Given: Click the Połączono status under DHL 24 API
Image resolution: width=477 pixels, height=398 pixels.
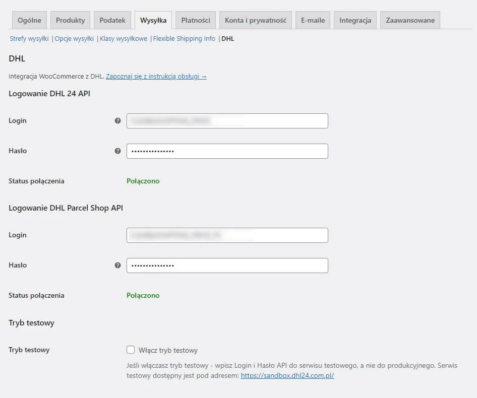Looking at the screenshot, I should click(143, 181).
